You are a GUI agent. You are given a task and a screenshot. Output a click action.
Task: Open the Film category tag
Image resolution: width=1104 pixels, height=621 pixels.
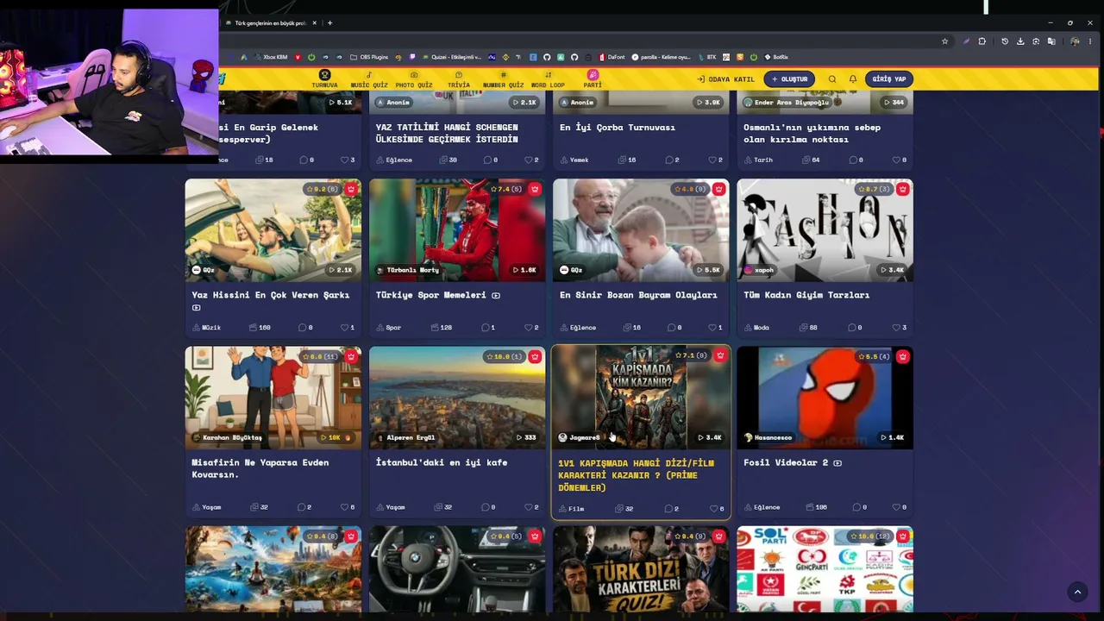coord(572,509)
